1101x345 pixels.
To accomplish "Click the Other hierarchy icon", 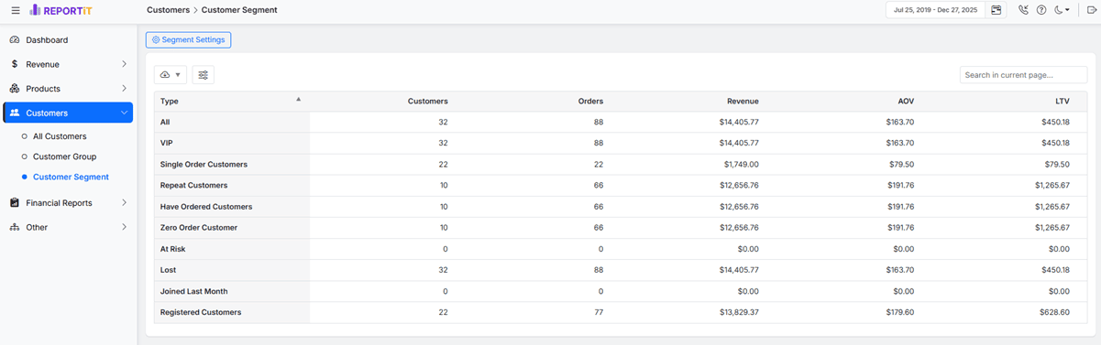I will (15, 227).
